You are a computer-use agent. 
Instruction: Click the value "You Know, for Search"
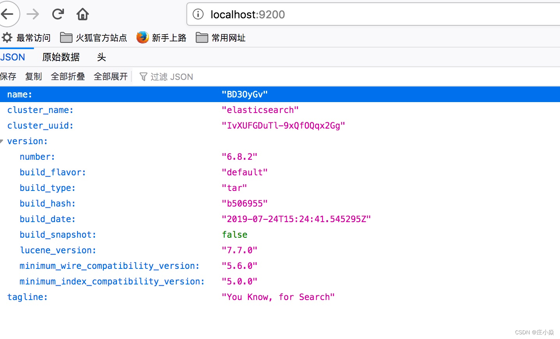coord(278,297)
